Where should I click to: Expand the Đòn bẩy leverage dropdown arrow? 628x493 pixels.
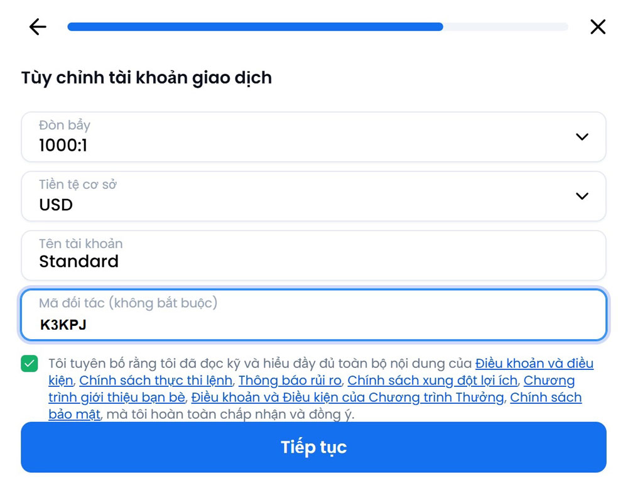click(582, 137)
